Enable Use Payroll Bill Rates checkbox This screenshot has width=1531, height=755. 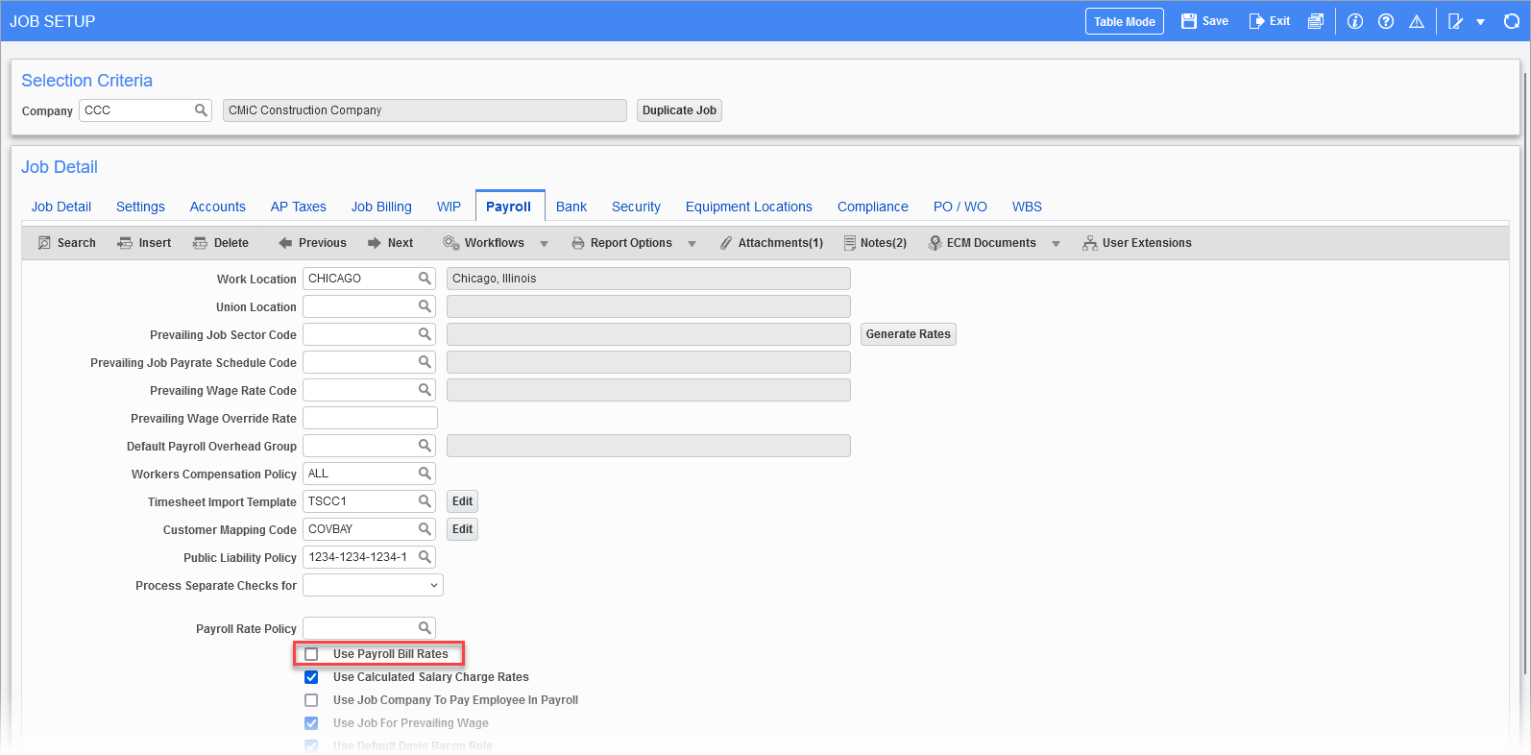(x=311, y=654)
